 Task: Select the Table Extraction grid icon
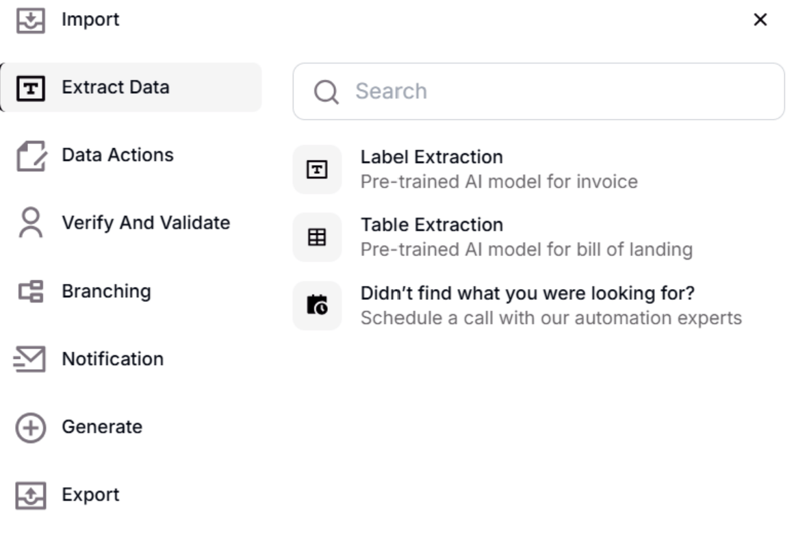point(317,238)
